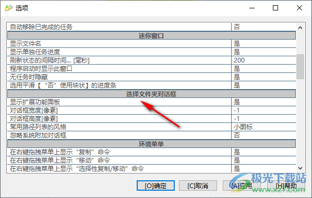This screenshot has height=198, width=312.
Task: Click the scrollbar up arrow
Action: coord(300,28)
